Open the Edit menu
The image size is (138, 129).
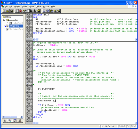[11, 6]
